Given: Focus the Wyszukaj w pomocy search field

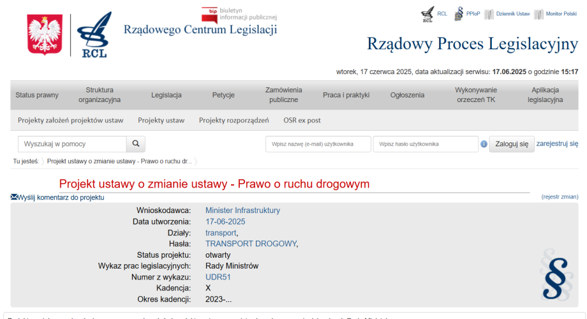Looking at the screenshot, I should pyautogui.click(x=72, y=144).
